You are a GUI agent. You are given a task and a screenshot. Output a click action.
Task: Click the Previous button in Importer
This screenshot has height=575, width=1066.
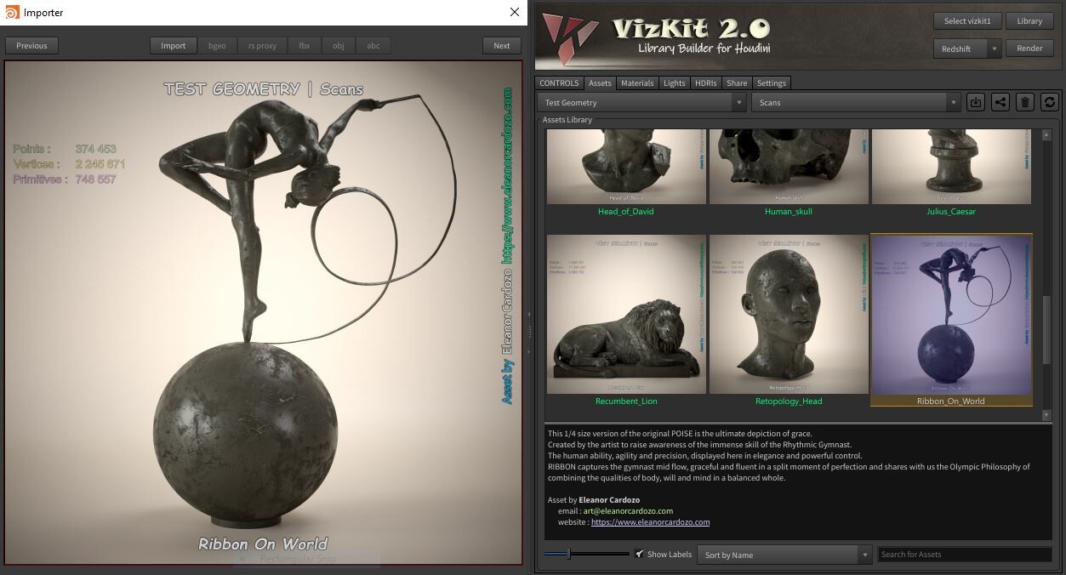(x=31, y=46)
